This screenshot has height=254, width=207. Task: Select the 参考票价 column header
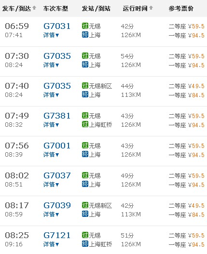[181, 8]
